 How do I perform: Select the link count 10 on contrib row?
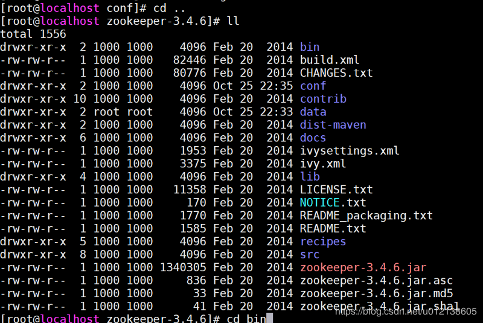80,98
